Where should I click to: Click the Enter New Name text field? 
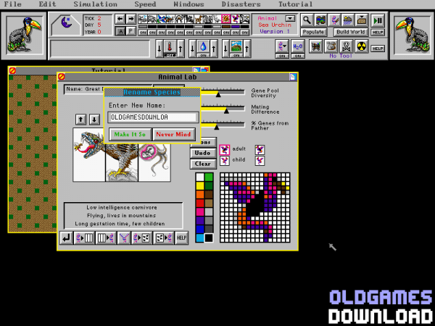tap(152, 117)
